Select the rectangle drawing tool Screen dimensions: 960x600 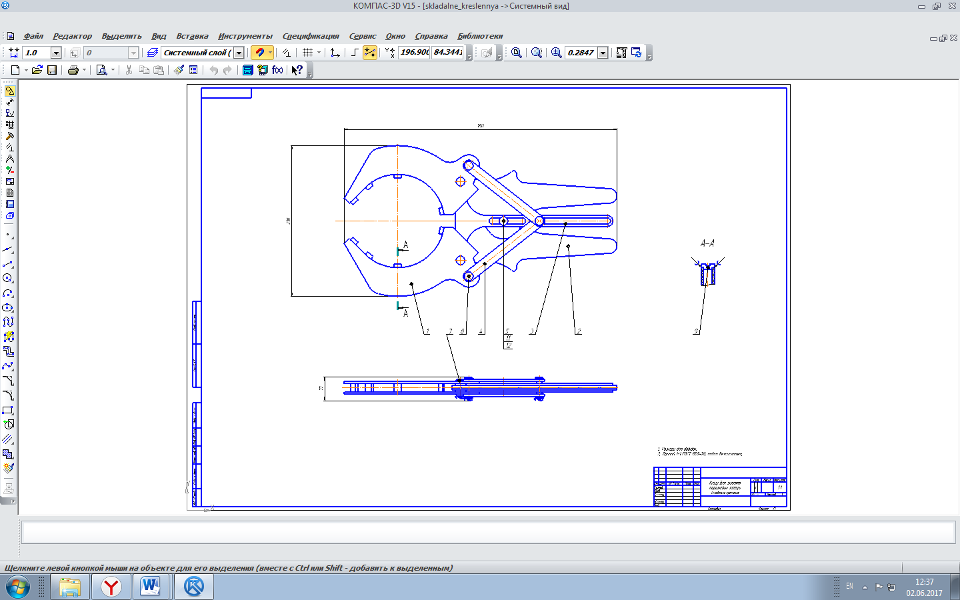[x=8, y=410]
